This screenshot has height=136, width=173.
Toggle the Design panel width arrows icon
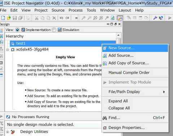108,24
